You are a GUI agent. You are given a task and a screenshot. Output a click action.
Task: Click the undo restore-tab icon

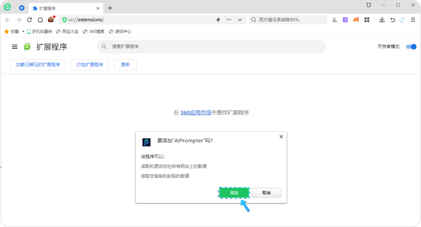tap(393, 20)
